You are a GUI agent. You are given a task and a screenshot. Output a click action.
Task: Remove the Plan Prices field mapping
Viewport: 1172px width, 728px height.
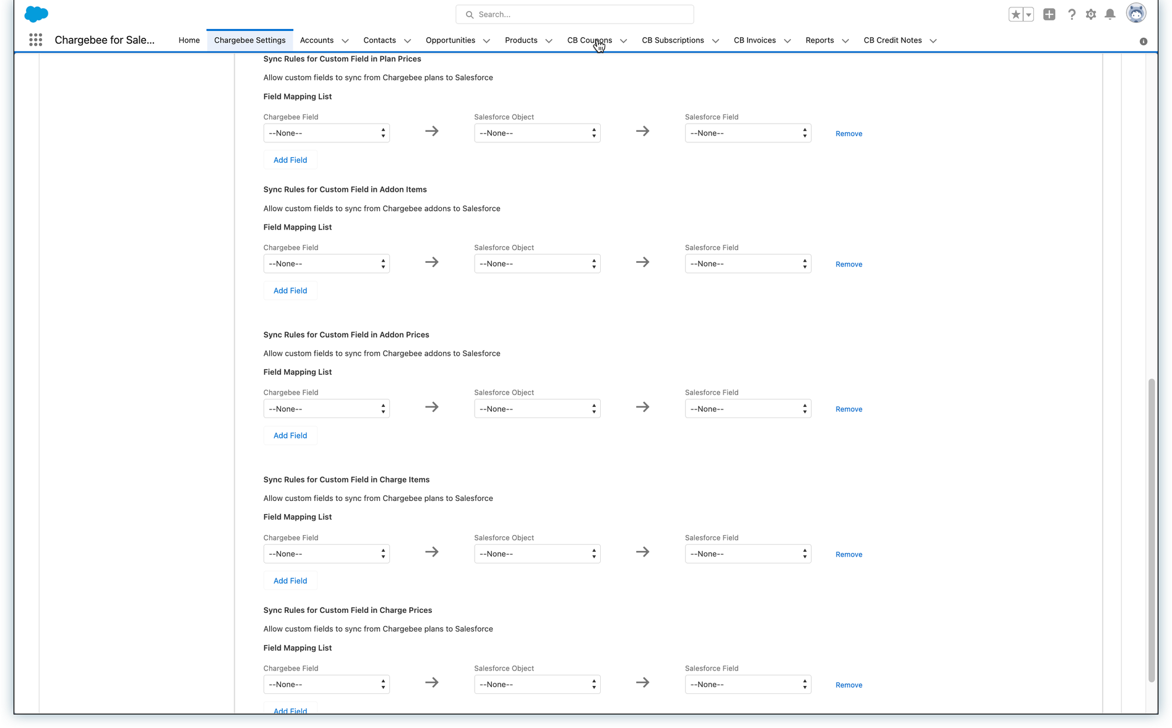coord(848,134)
